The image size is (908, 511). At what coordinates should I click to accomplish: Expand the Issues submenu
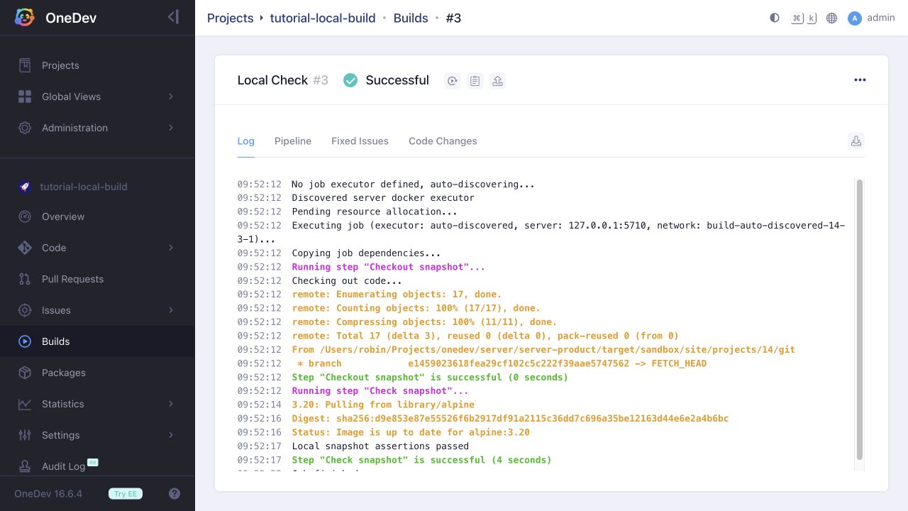171,310
